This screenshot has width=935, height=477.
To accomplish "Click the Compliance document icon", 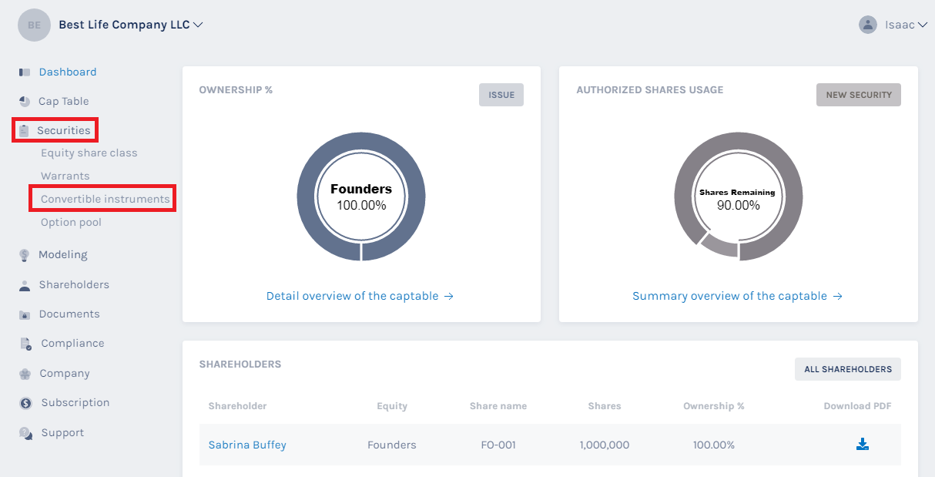I will (25, 344).
